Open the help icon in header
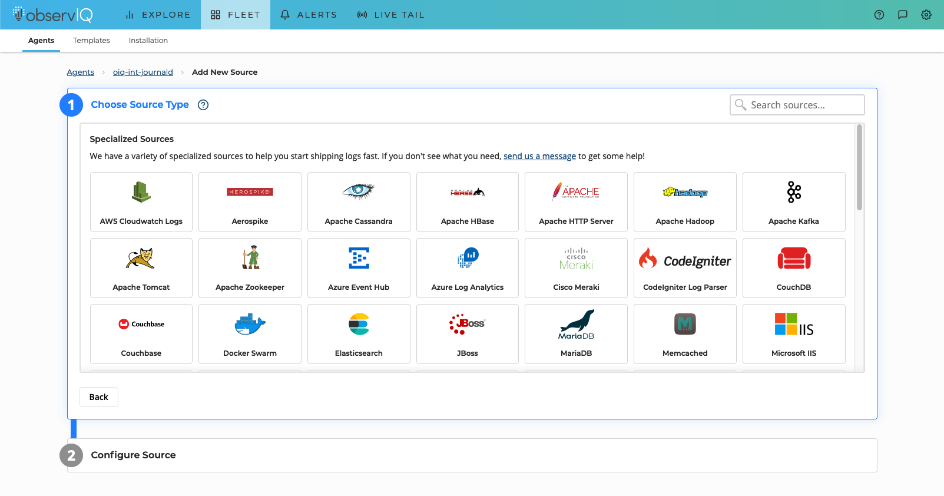 [x=879, y=15]
